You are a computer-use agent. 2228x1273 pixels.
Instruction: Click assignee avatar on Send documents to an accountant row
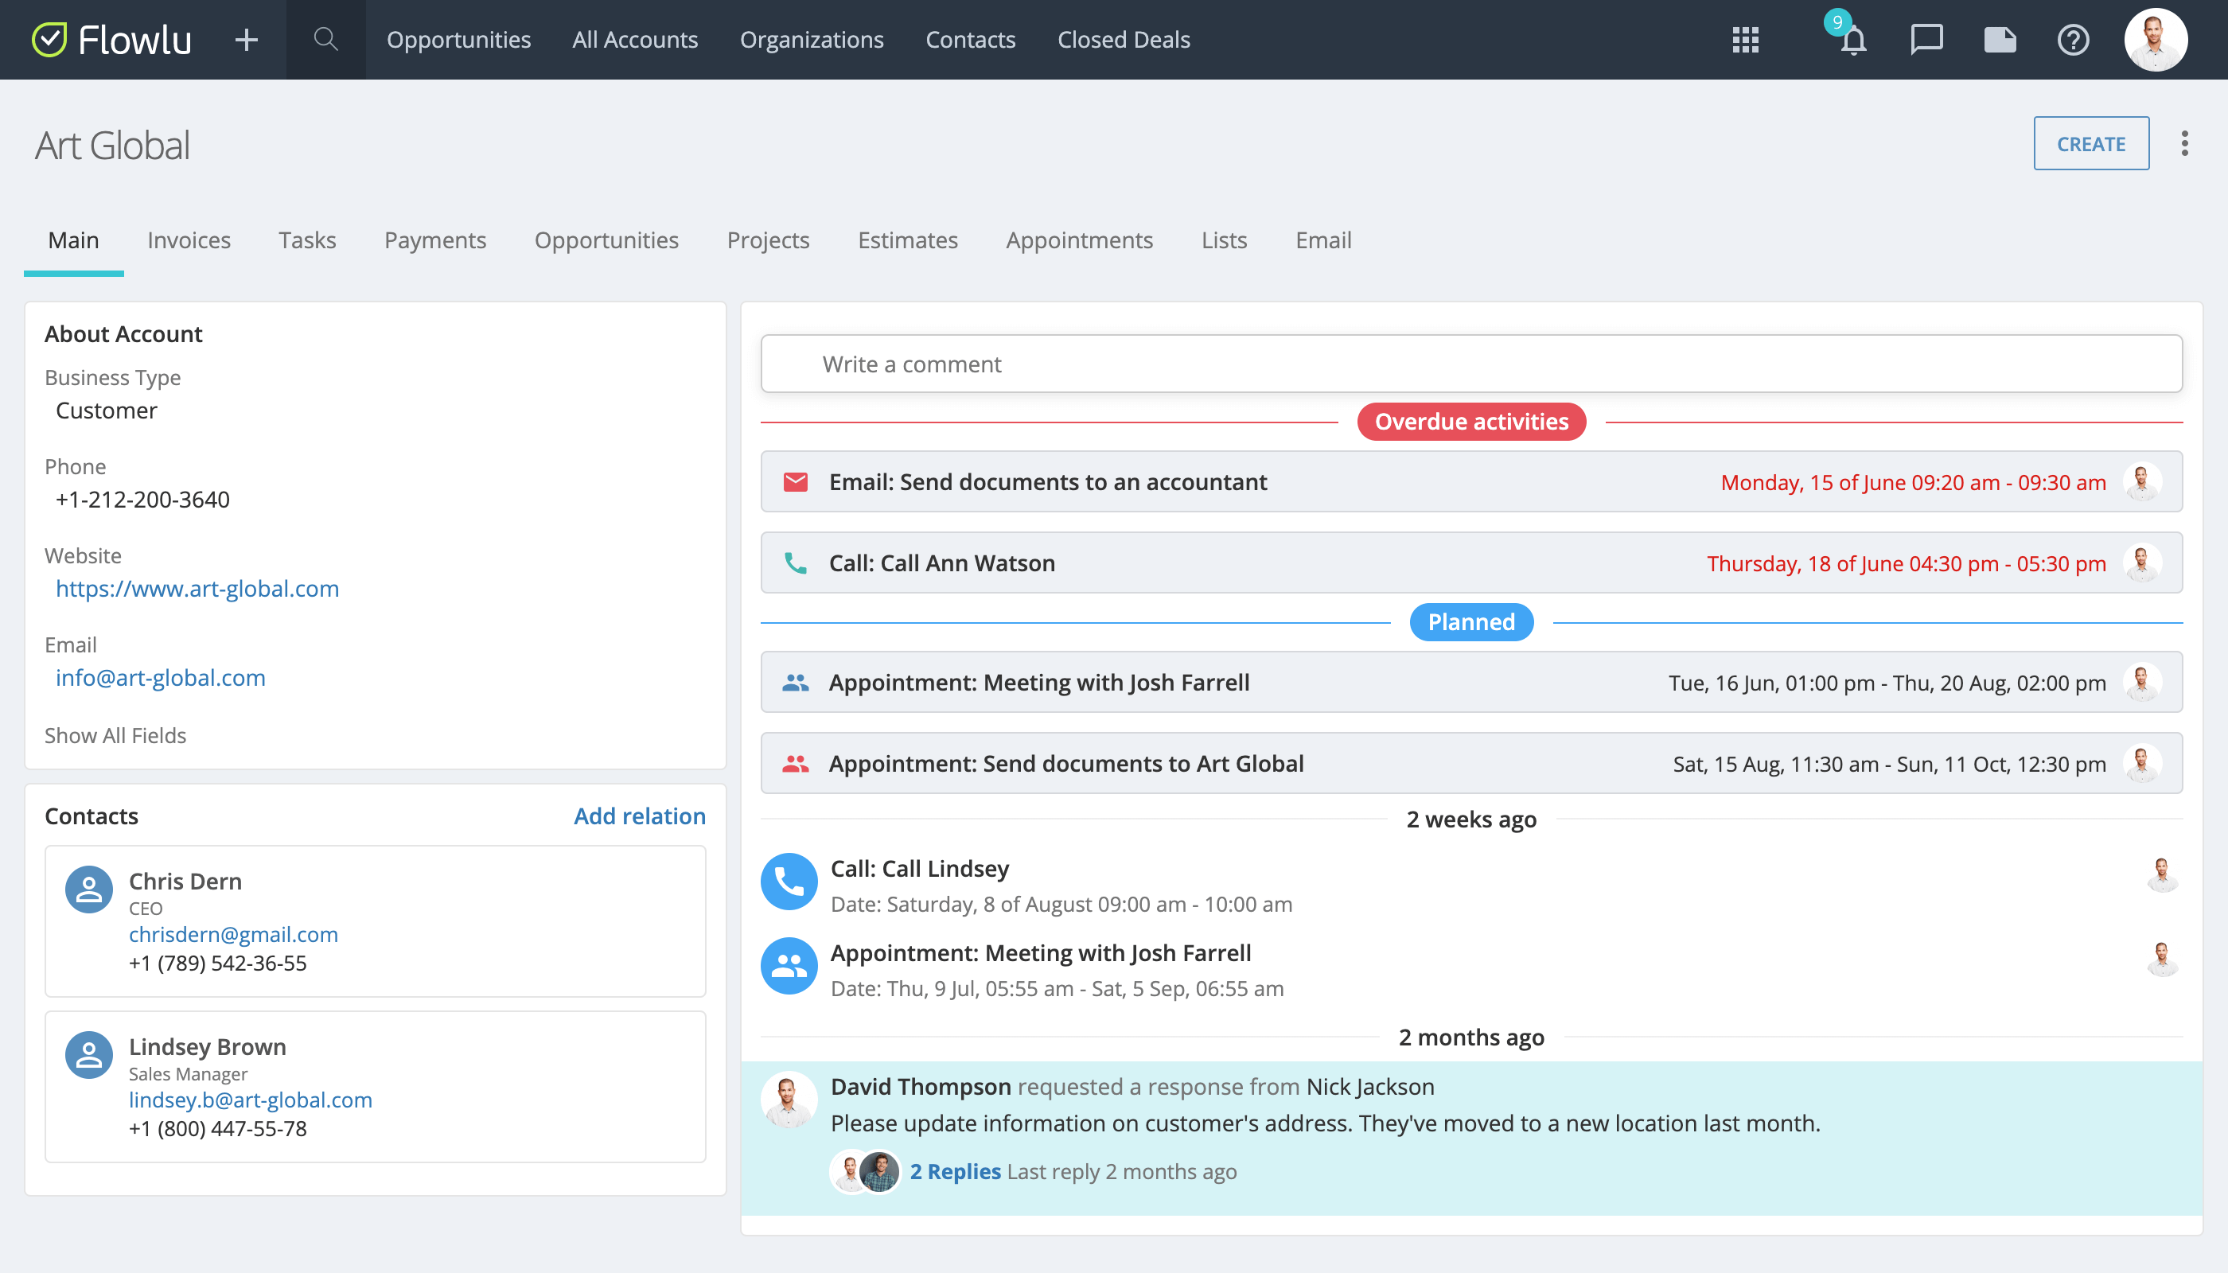click(2142, 481)
